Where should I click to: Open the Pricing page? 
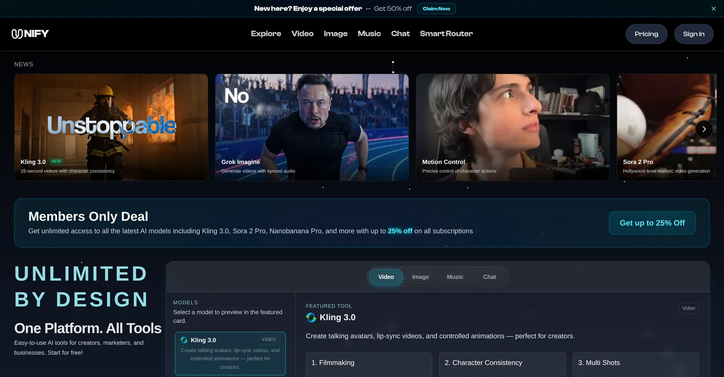646,34
